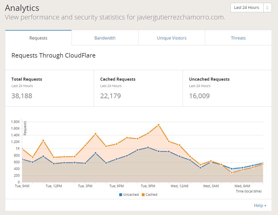Click the Analytics page title
Screen dimensions: 278x215
(22, 8)
